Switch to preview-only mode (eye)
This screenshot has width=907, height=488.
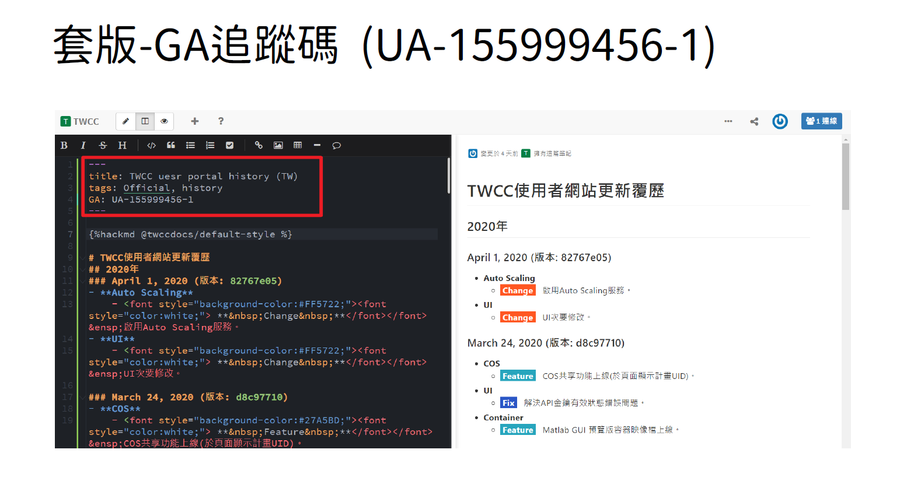[x=164, y=121]
